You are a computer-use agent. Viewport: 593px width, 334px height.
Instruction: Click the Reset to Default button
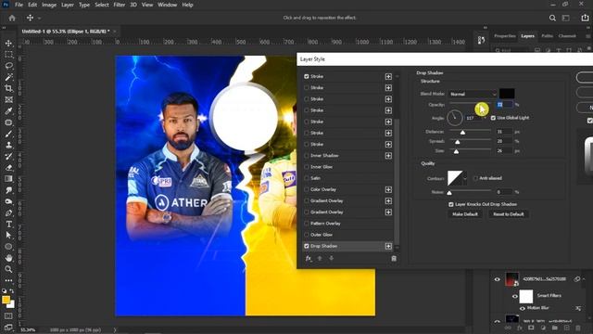pyautogui.click(x=509, y=214)
